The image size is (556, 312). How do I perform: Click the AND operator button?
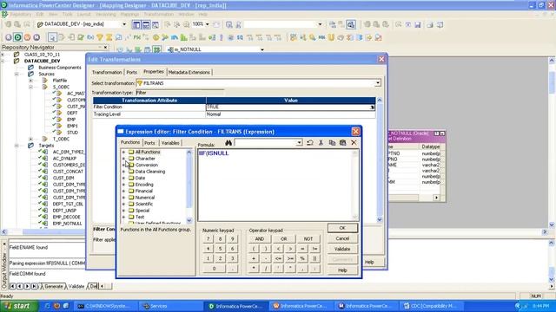260,239
